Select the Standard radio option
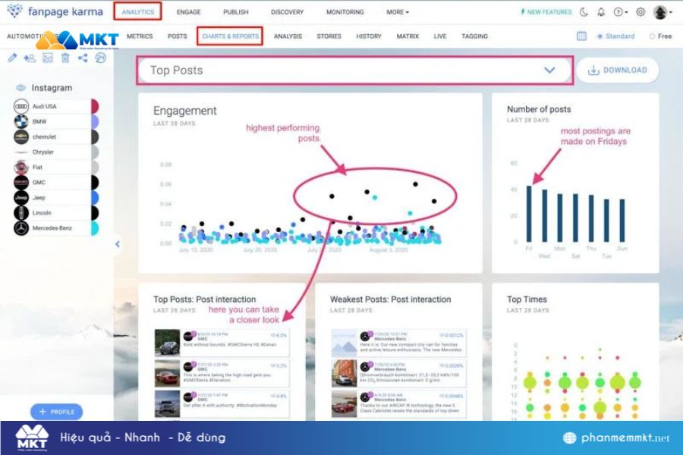Viewport: 683px width, 455px height. coord(600,36)
